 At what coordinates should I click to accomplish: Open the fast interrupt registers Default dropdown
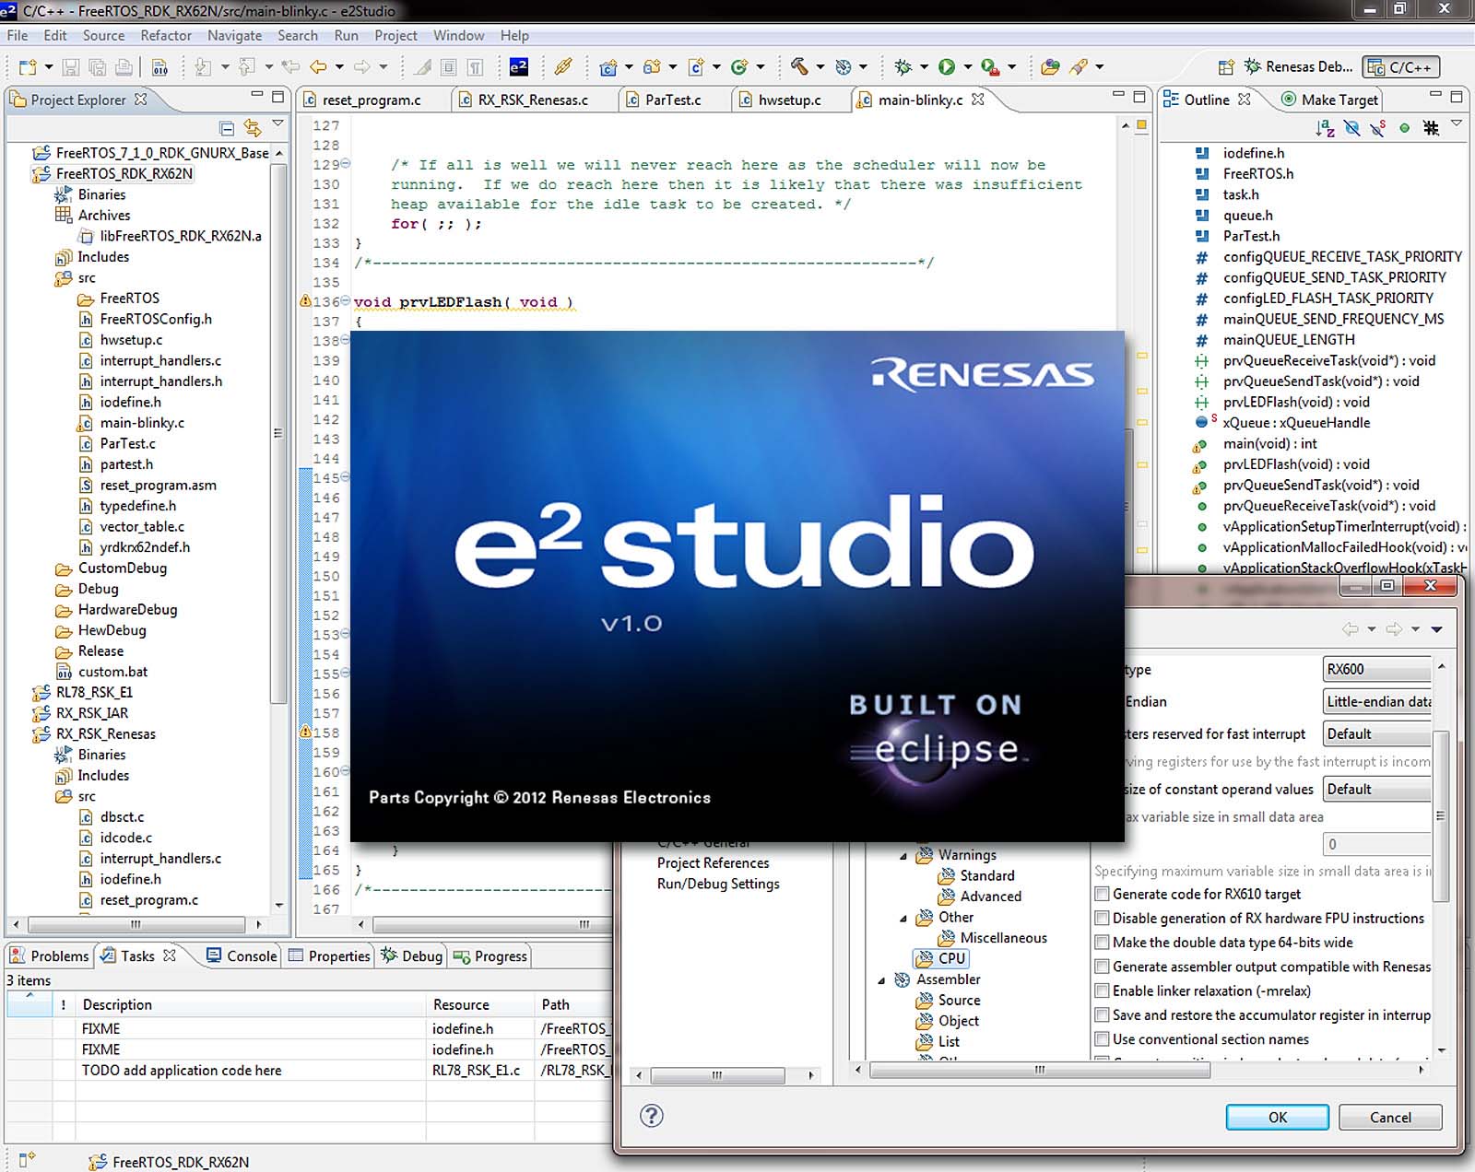pyautogui.click(x=1377, y=733)
